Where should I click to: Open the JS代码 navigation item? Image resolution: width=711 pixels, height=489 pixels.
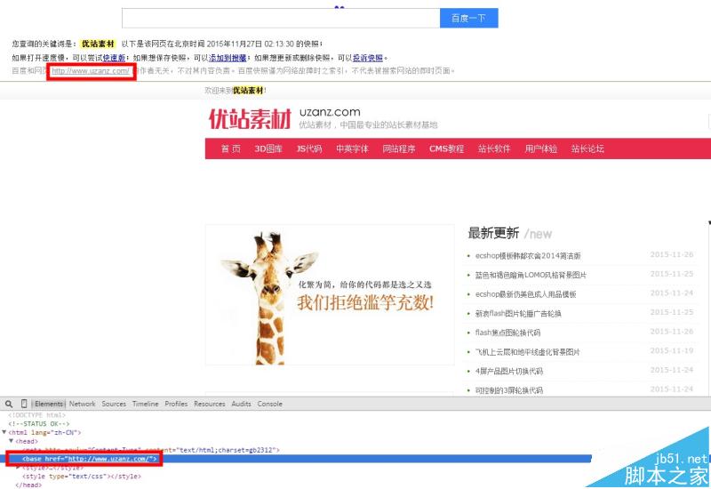click(x=309, y=148)
